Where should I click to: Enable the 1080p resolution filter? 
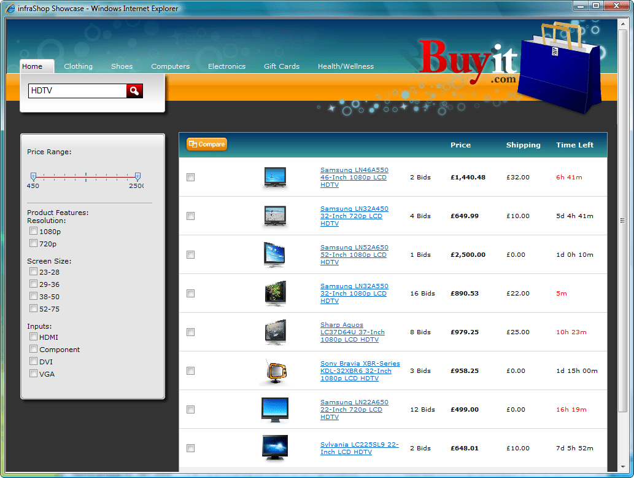coord(33,231)
